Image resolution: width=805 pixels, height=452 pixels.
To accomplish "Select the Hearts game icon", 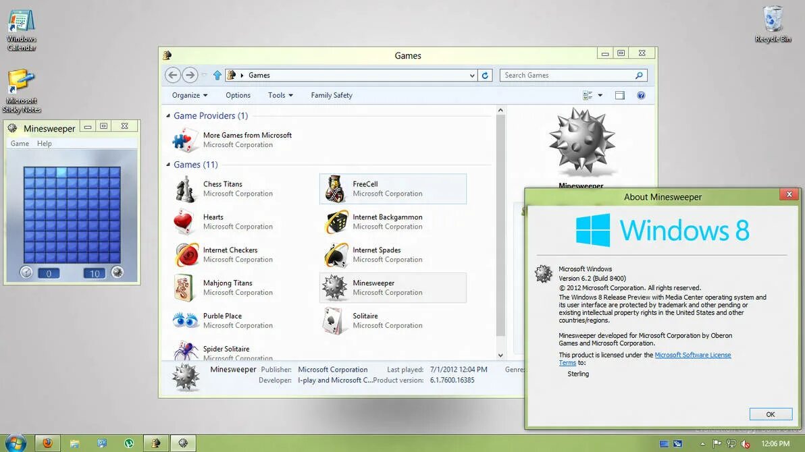I will 184,222.
